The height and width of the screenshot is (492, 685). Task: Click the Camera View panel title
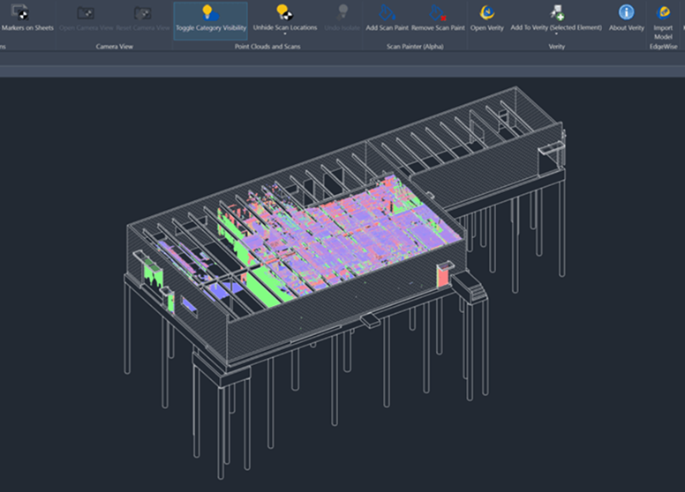[115, 46]
